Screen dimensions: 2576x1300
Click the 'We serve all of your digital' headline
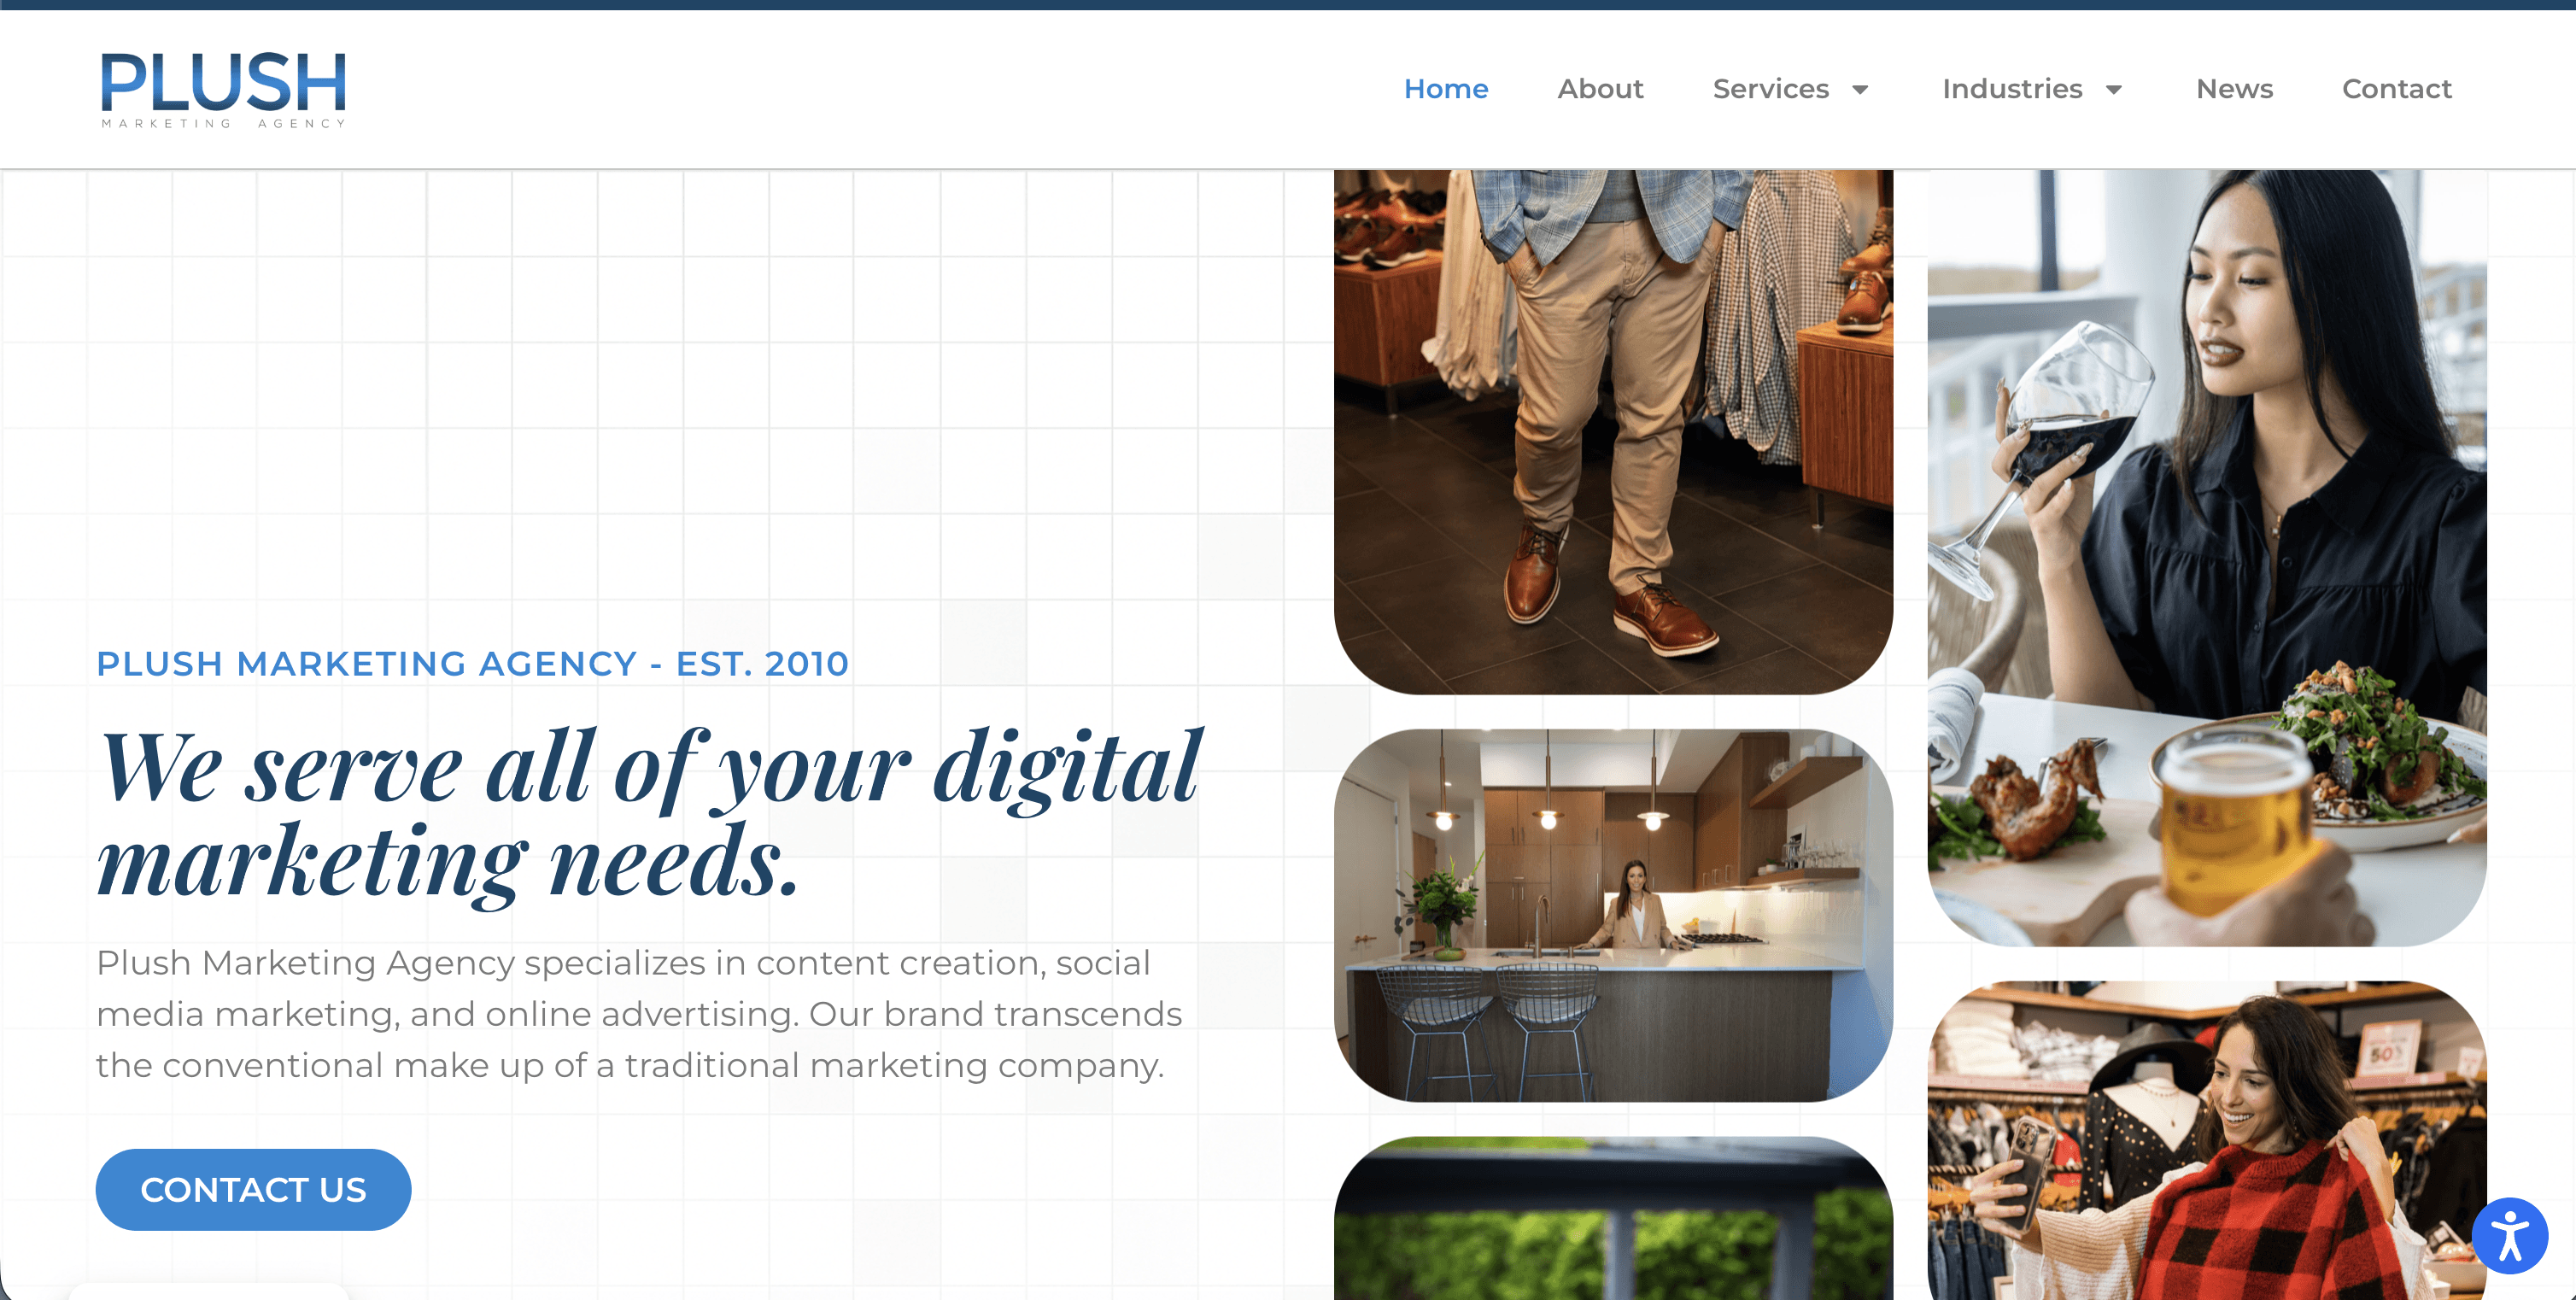(x=650, y=768)
